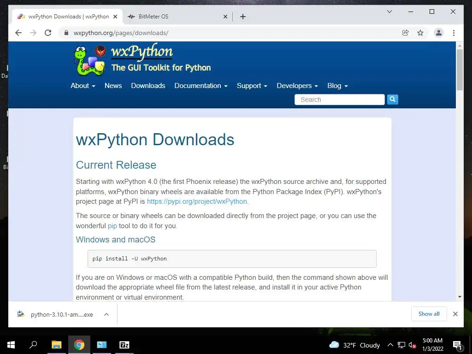This screenshot has width=472, height=354.
Task: Open the Chrome three-dot menu
Action: tap(454, 33)
